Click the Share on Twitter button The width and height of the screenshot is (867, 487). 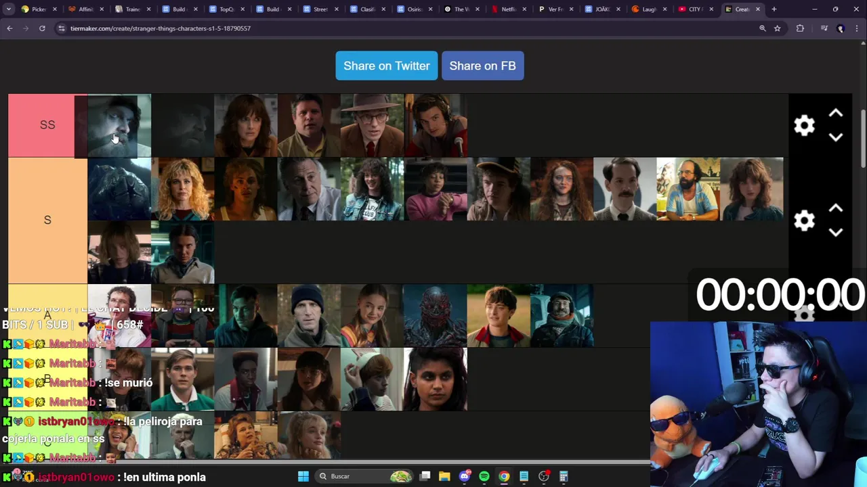coord(387,66)
